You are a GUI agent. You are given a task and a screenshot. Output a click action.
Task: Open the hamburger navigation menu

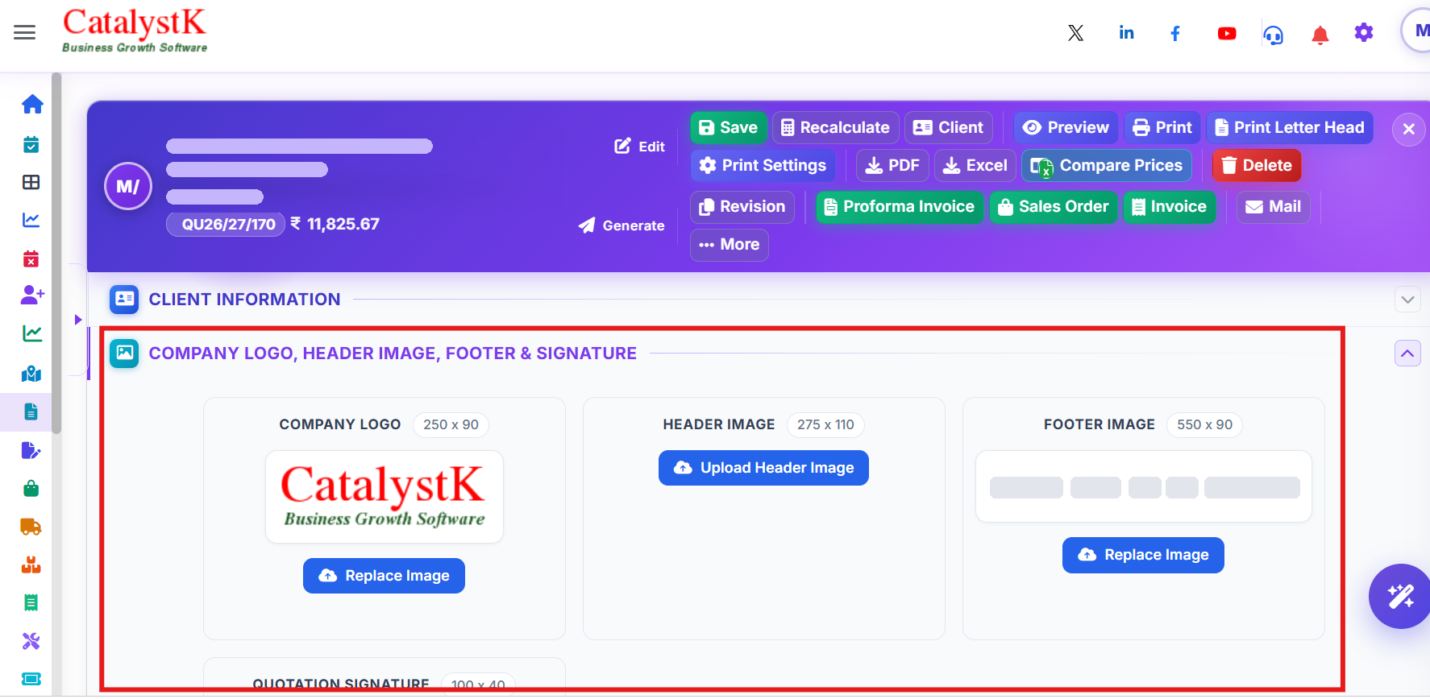(x=25, y=32)
